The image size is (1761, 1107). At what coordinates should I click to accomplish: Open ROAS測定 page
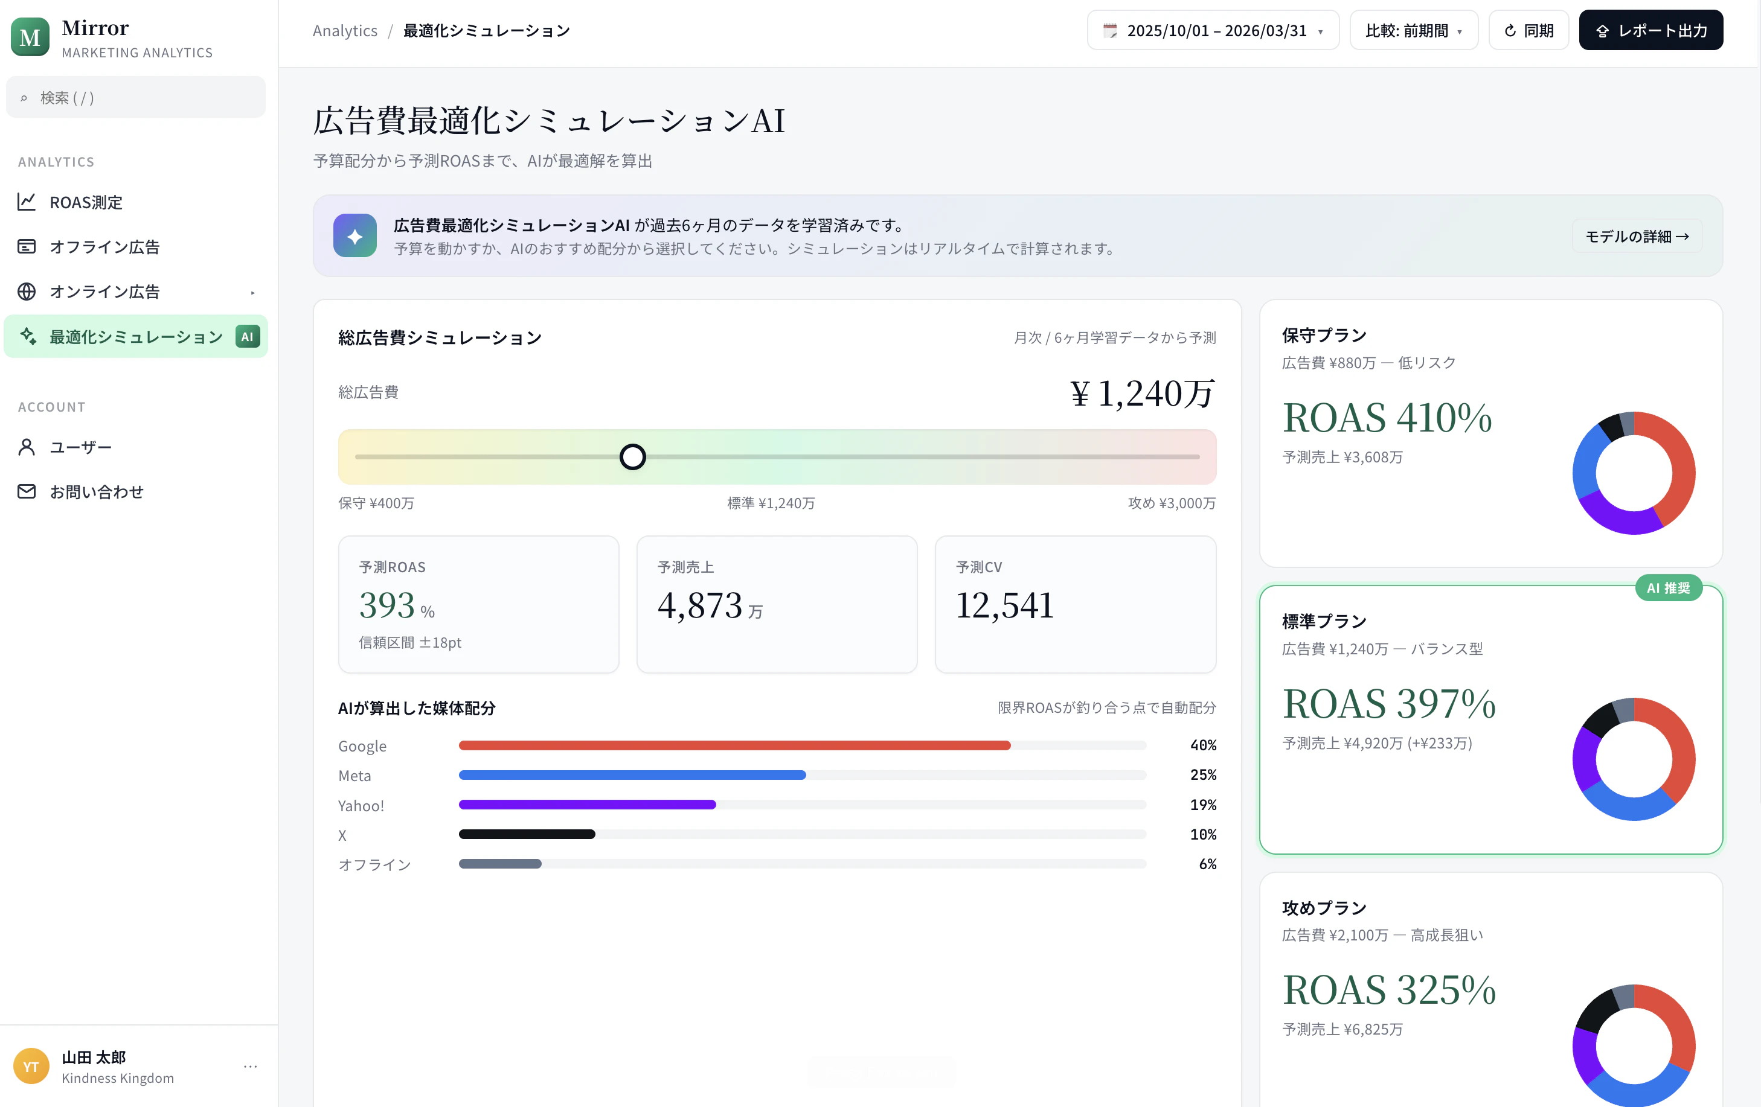click(136, 202)
